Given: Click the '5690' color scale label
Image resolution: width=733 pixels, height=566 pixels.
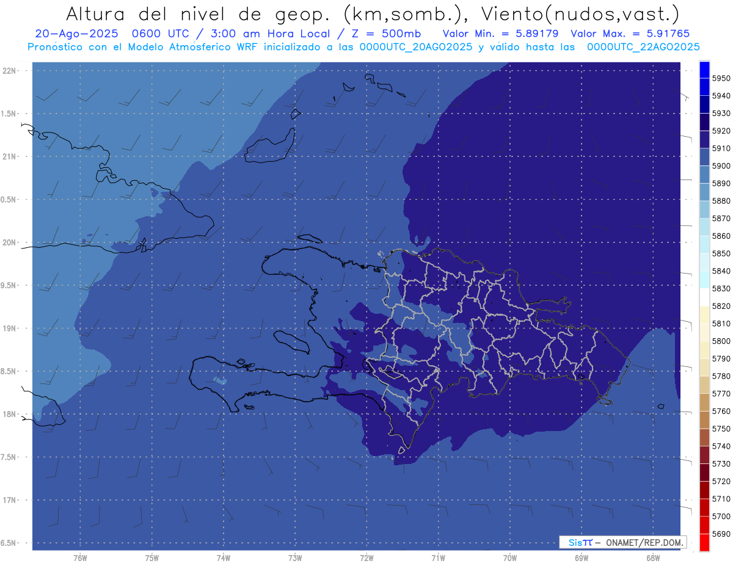Looking at the screenshot, I should (721, 534).
